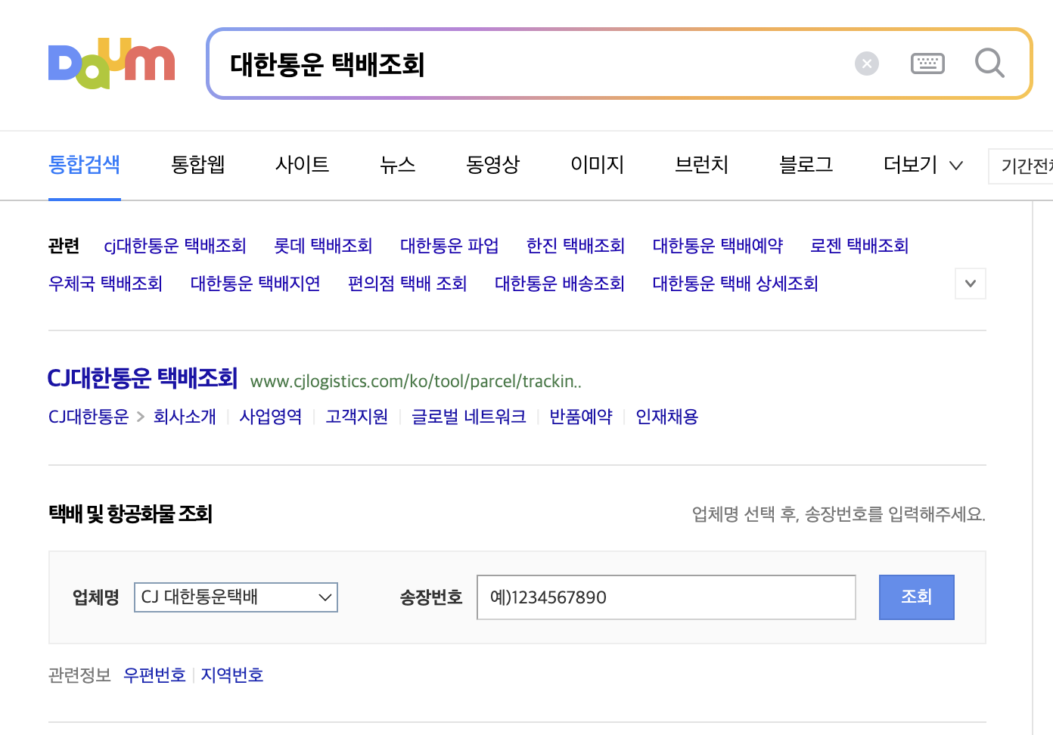Click related search 롯데 택배조회
Image resolution: width=1053 pixels, height=735 pixels.
[323, 246]
